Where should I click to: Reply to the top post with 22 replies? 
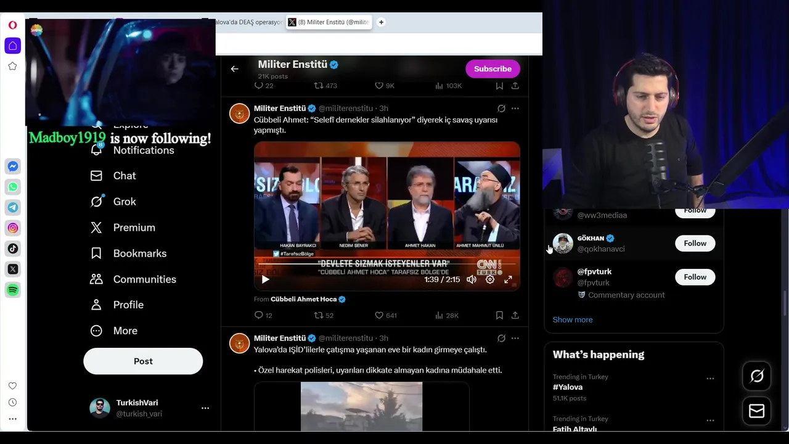pyautogui.click(x=264, y=86)
